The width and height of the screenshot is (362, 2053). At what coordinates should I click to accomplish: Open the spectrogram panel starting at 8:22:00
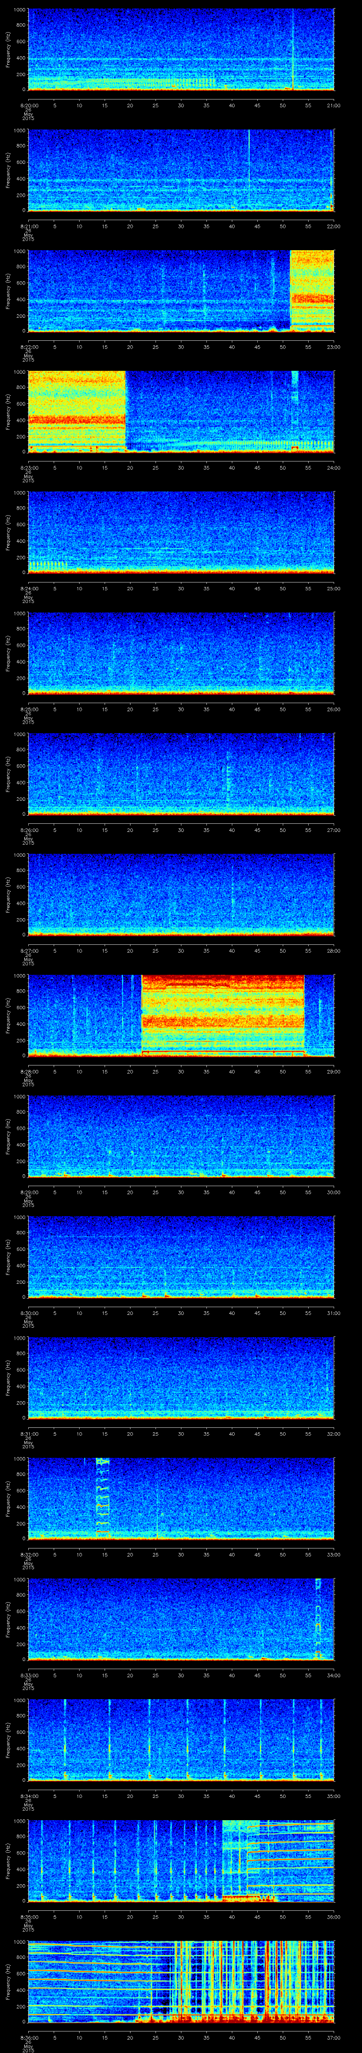tap(181, 291)
